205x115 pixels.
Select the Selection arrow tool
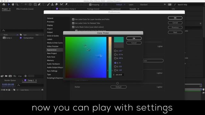pyautogui.click(x=9, y=4)
